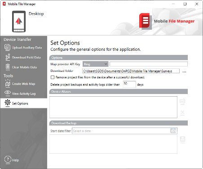Viewport: 203px width, 169px height.
Task: Click the Download Field Data icon
Action: 8,57
